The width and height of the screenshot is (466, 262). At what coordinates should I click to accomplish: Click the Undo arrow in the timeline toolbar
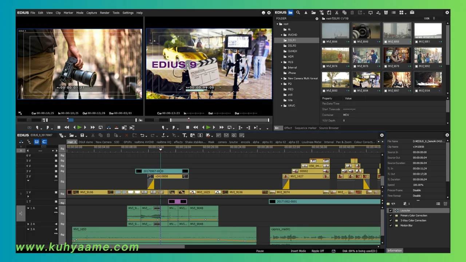click(142, 135)
